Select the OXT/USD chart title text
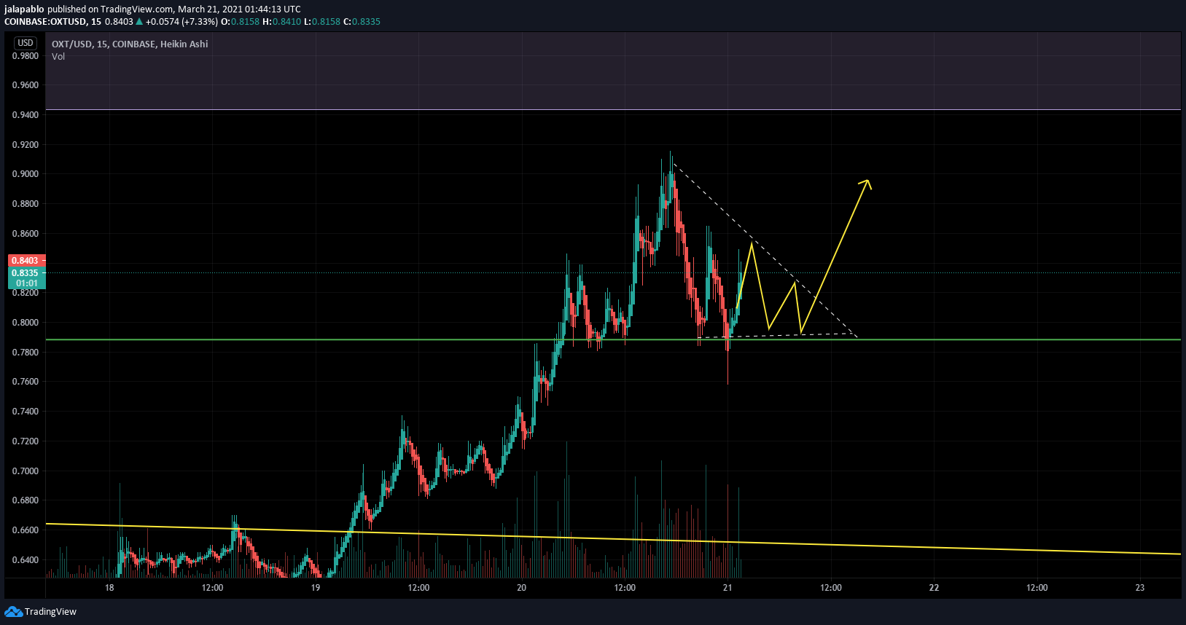The height and width of the screenshot is (625, 1186). point(130,44)
